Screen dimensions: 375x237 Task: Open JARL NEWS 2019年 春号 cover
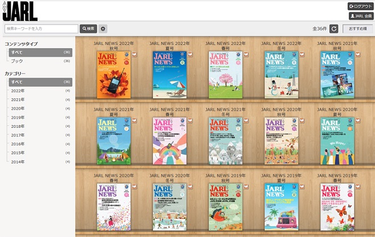point(337,207)
